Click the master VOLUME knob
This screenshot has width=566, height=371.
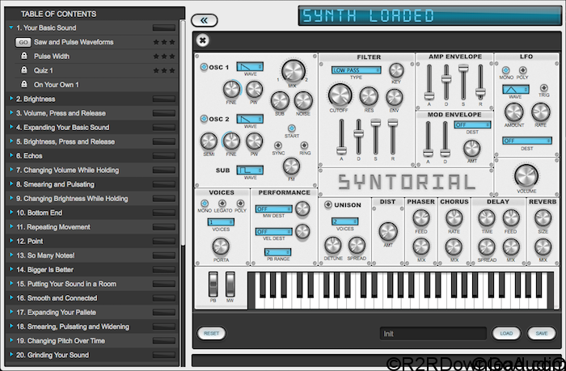(526, 176)
